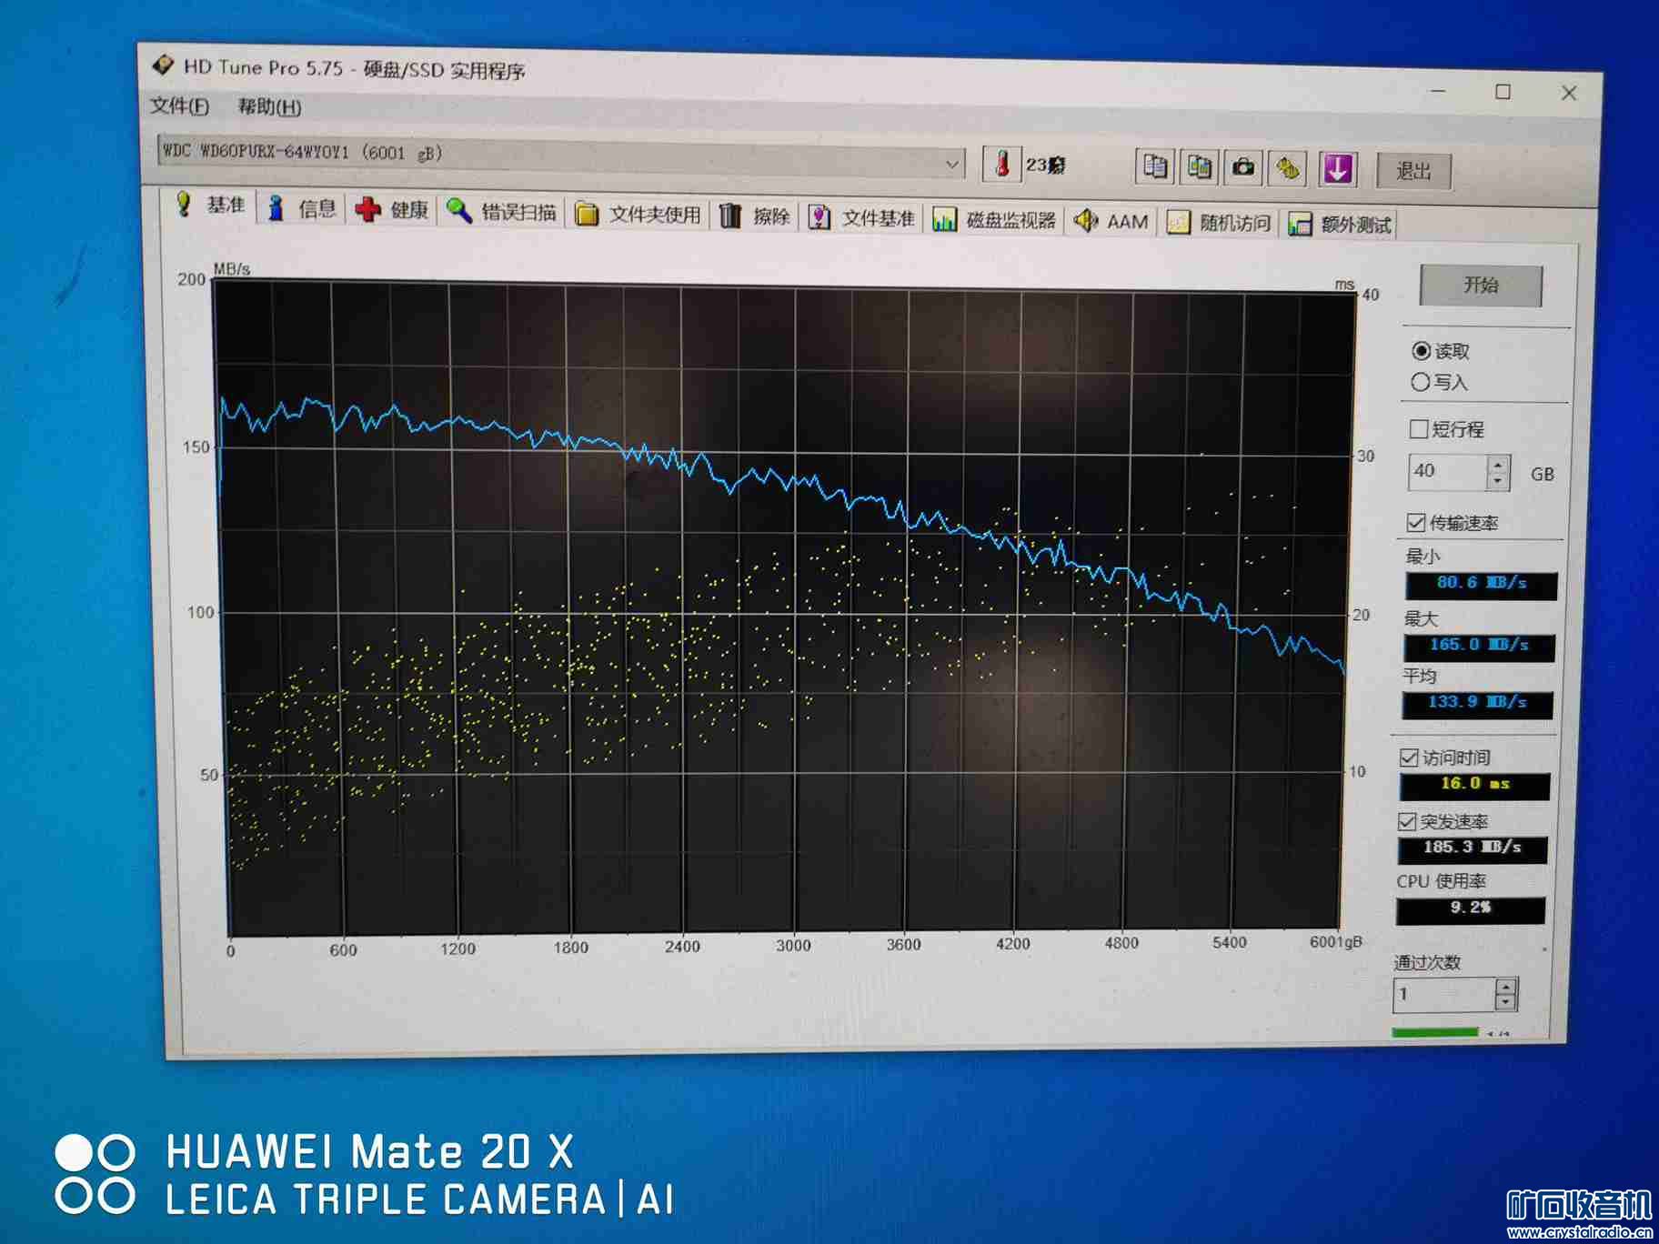Viewport: 1659px width, 1244px height.
Task: Click the AAM speaker icon
Action: pos(1085,221)
